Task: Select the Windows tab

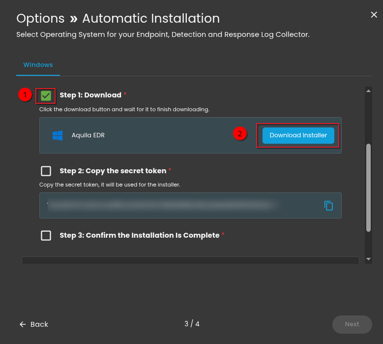Action: point(38,65)
